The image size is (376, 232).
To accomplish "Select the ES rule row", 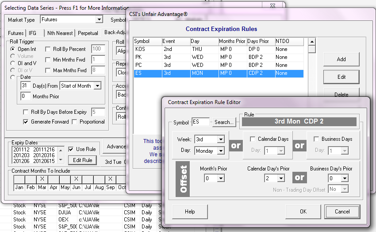I will pyautogui.click(x=219, y=73).
